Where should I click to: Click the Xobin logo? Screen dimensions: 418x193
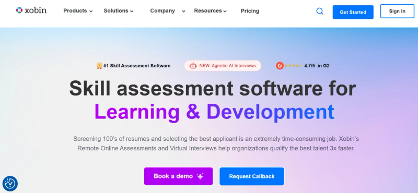pyautogui.click(x=31, y=10)
